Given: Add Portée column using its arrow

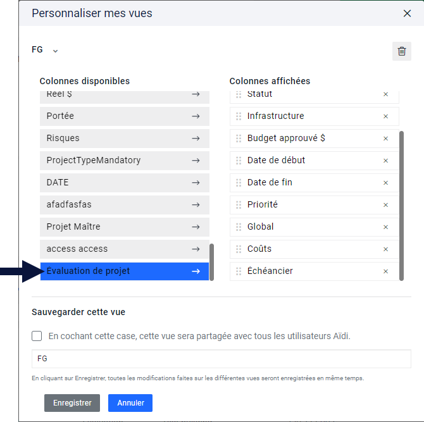Looking at the screenshot, I should 196,116.
